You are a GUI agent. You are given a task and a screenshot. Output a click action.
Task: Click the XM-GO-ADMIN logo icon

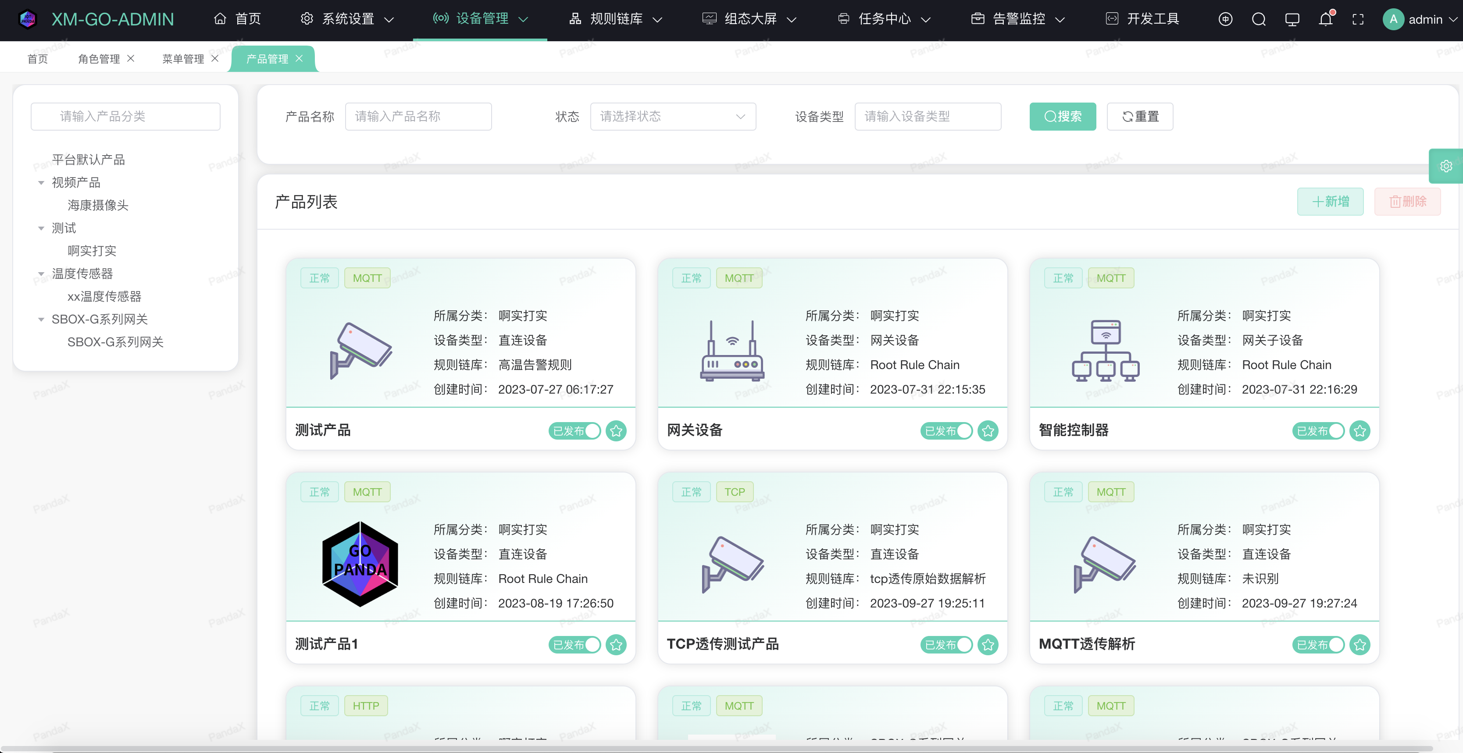[x=27, y=19]
